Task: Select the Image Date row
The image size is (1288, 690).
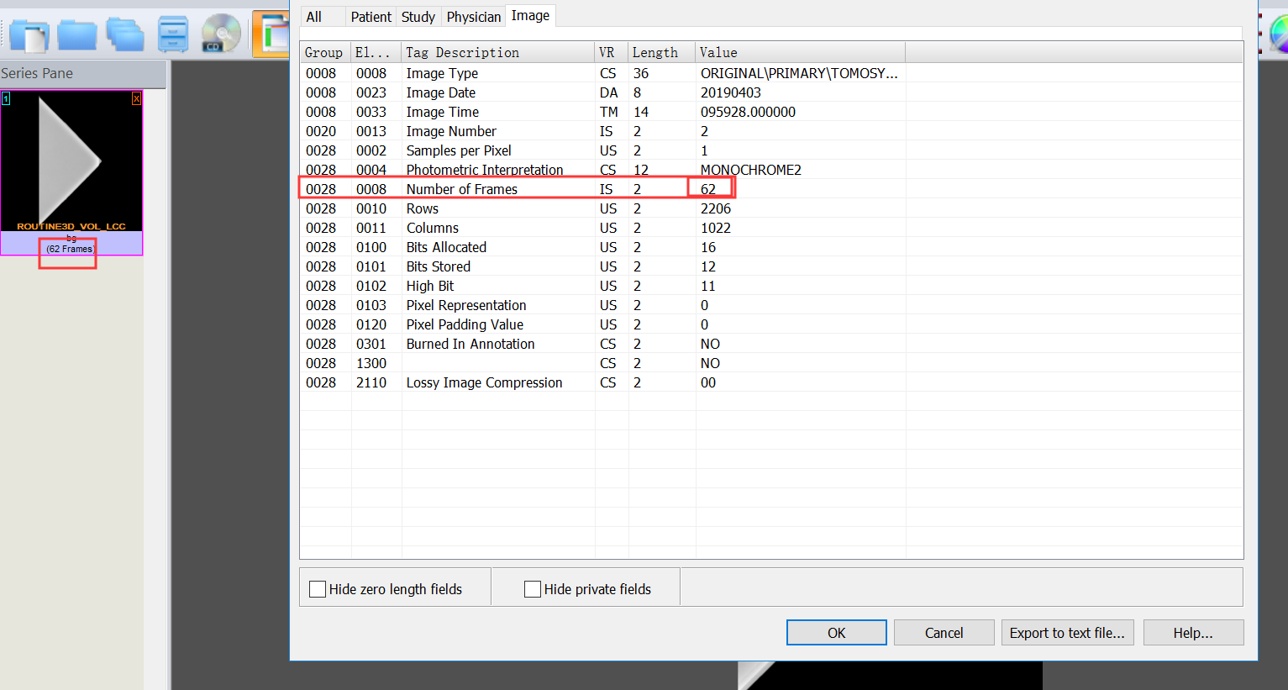Action: 771,92
